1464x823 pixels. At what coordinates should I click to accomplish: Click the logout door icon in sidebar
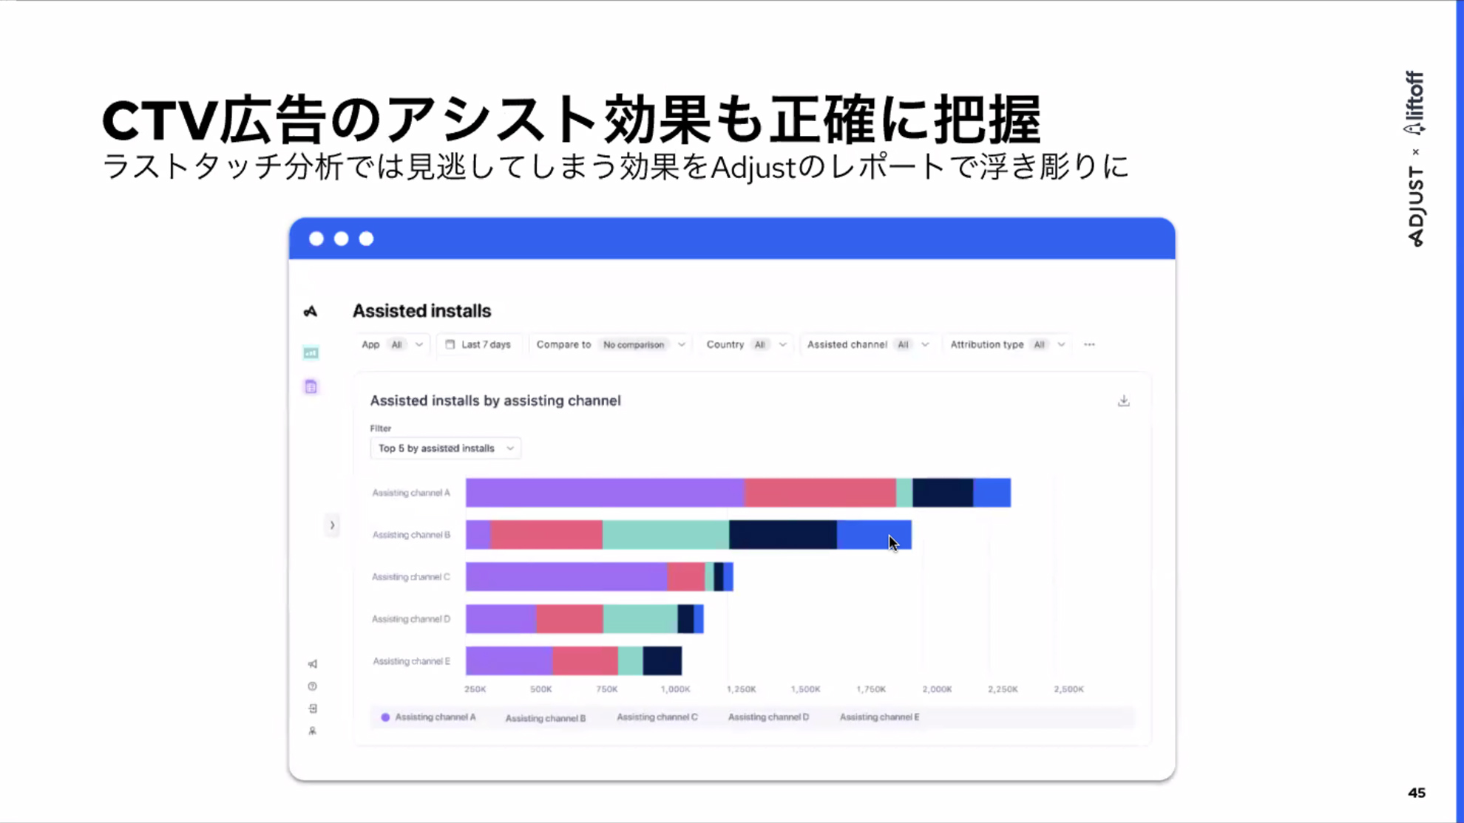tap(313, 708)
